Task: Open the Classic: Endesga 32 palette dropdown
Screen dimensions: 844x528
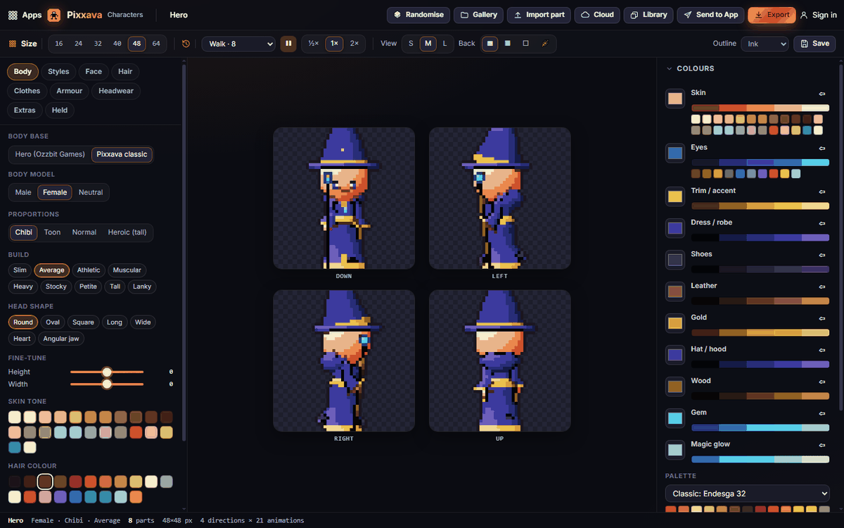Action: (x=748, y=494)
